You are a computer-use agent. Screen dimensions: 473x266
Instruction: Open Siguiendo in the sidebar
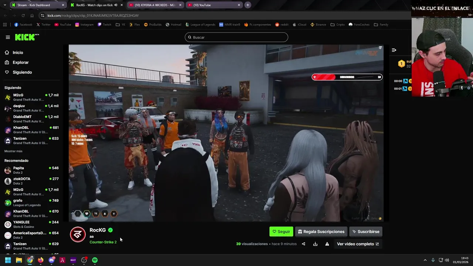22,72
